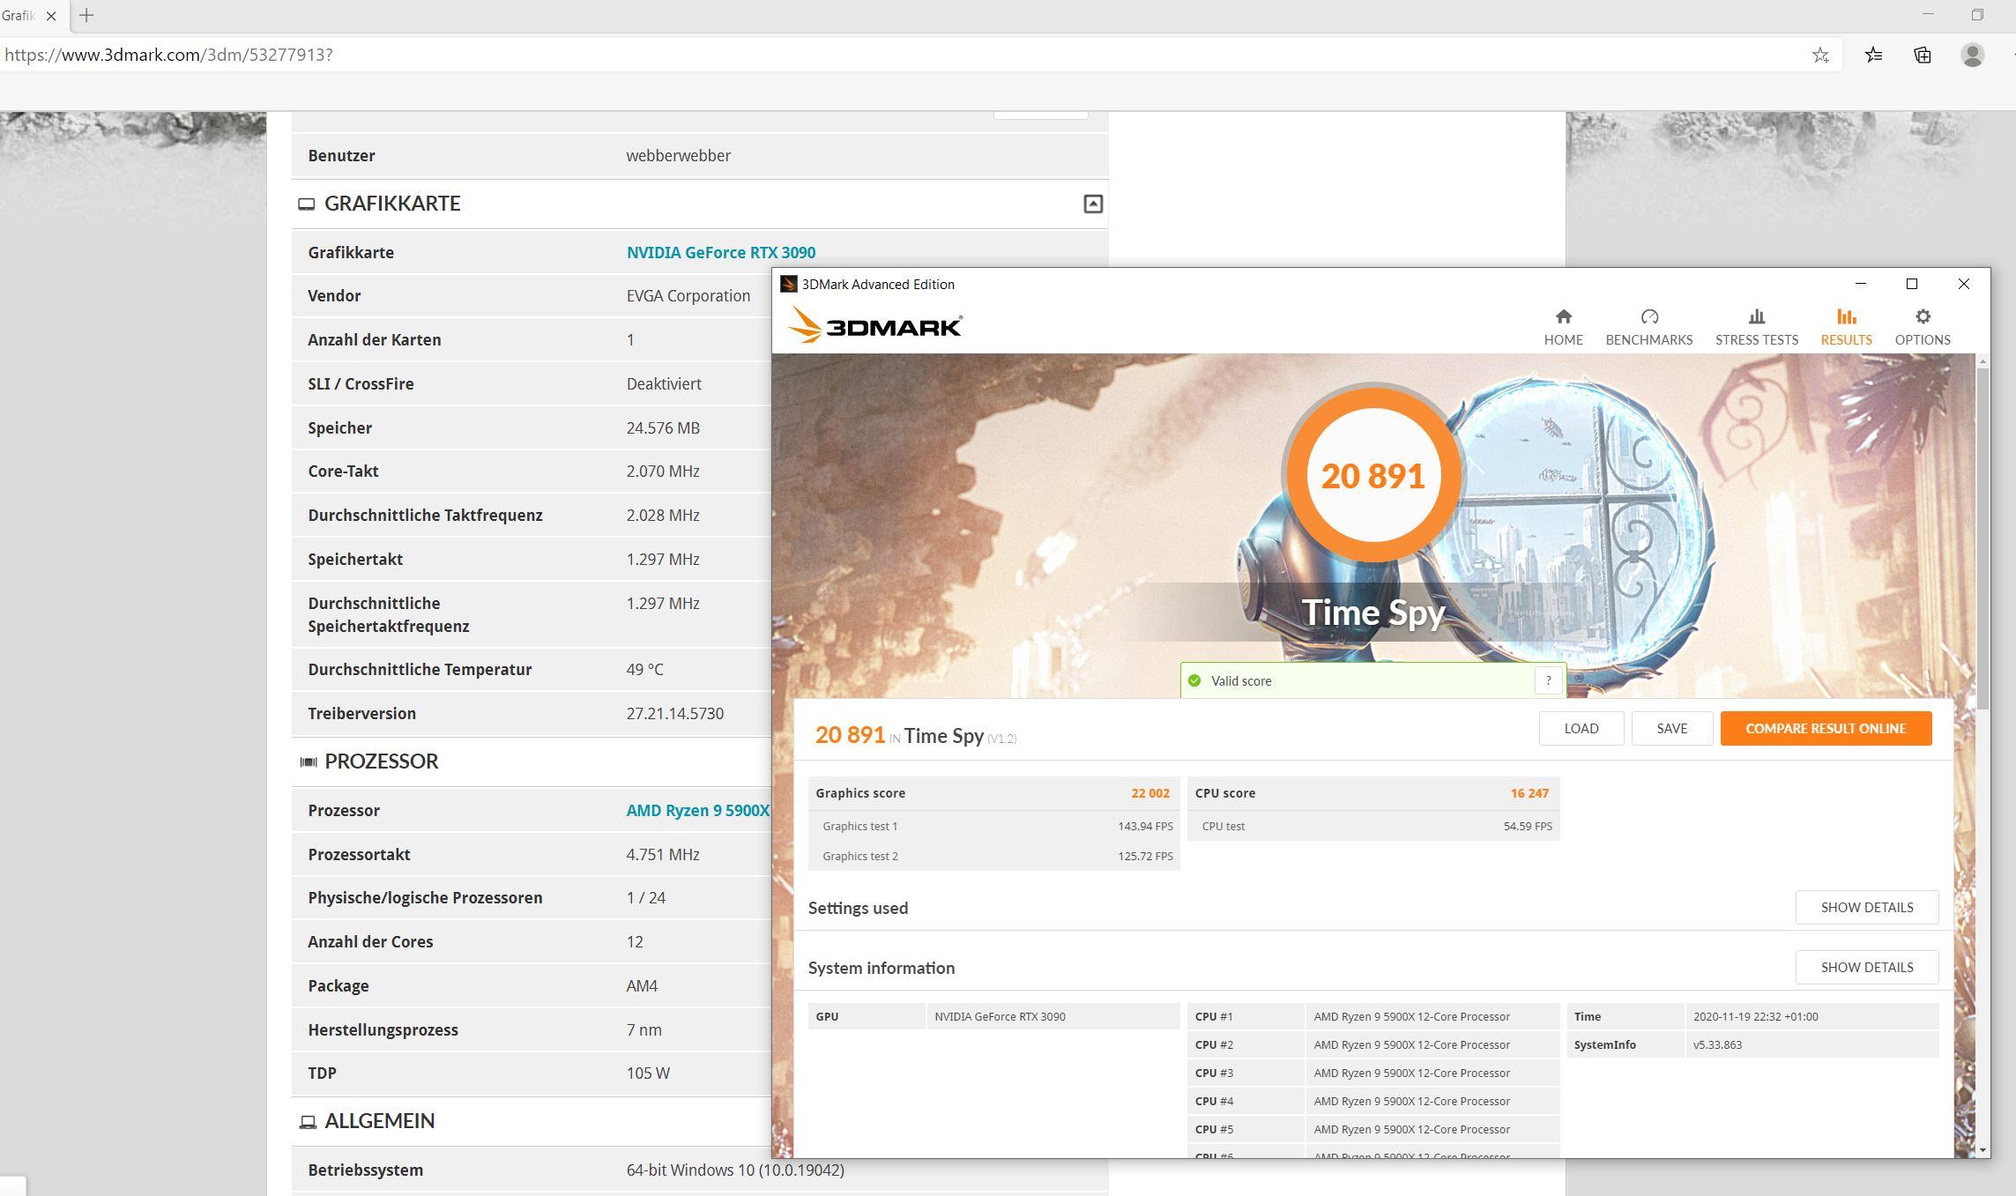Click the browser address bar URL

[167, 56]
